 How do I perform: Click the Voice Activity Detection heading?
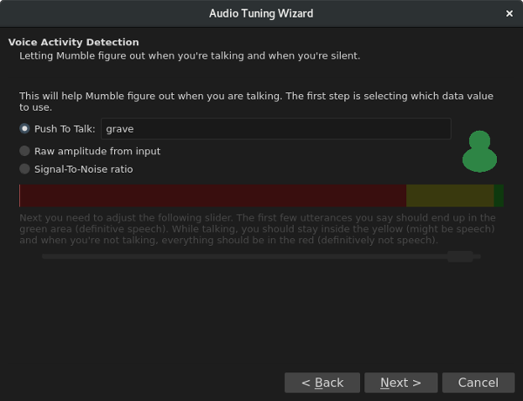pyautogui.click(x=73, y=42)
